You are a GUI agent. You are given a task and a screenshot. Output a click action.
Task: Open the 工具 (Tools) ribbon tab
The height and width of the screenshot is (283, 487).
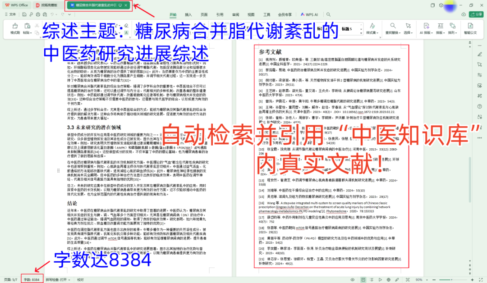click(x=267, y=14)
